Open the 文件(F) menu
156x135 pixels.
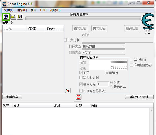click(x=9, y=10)
